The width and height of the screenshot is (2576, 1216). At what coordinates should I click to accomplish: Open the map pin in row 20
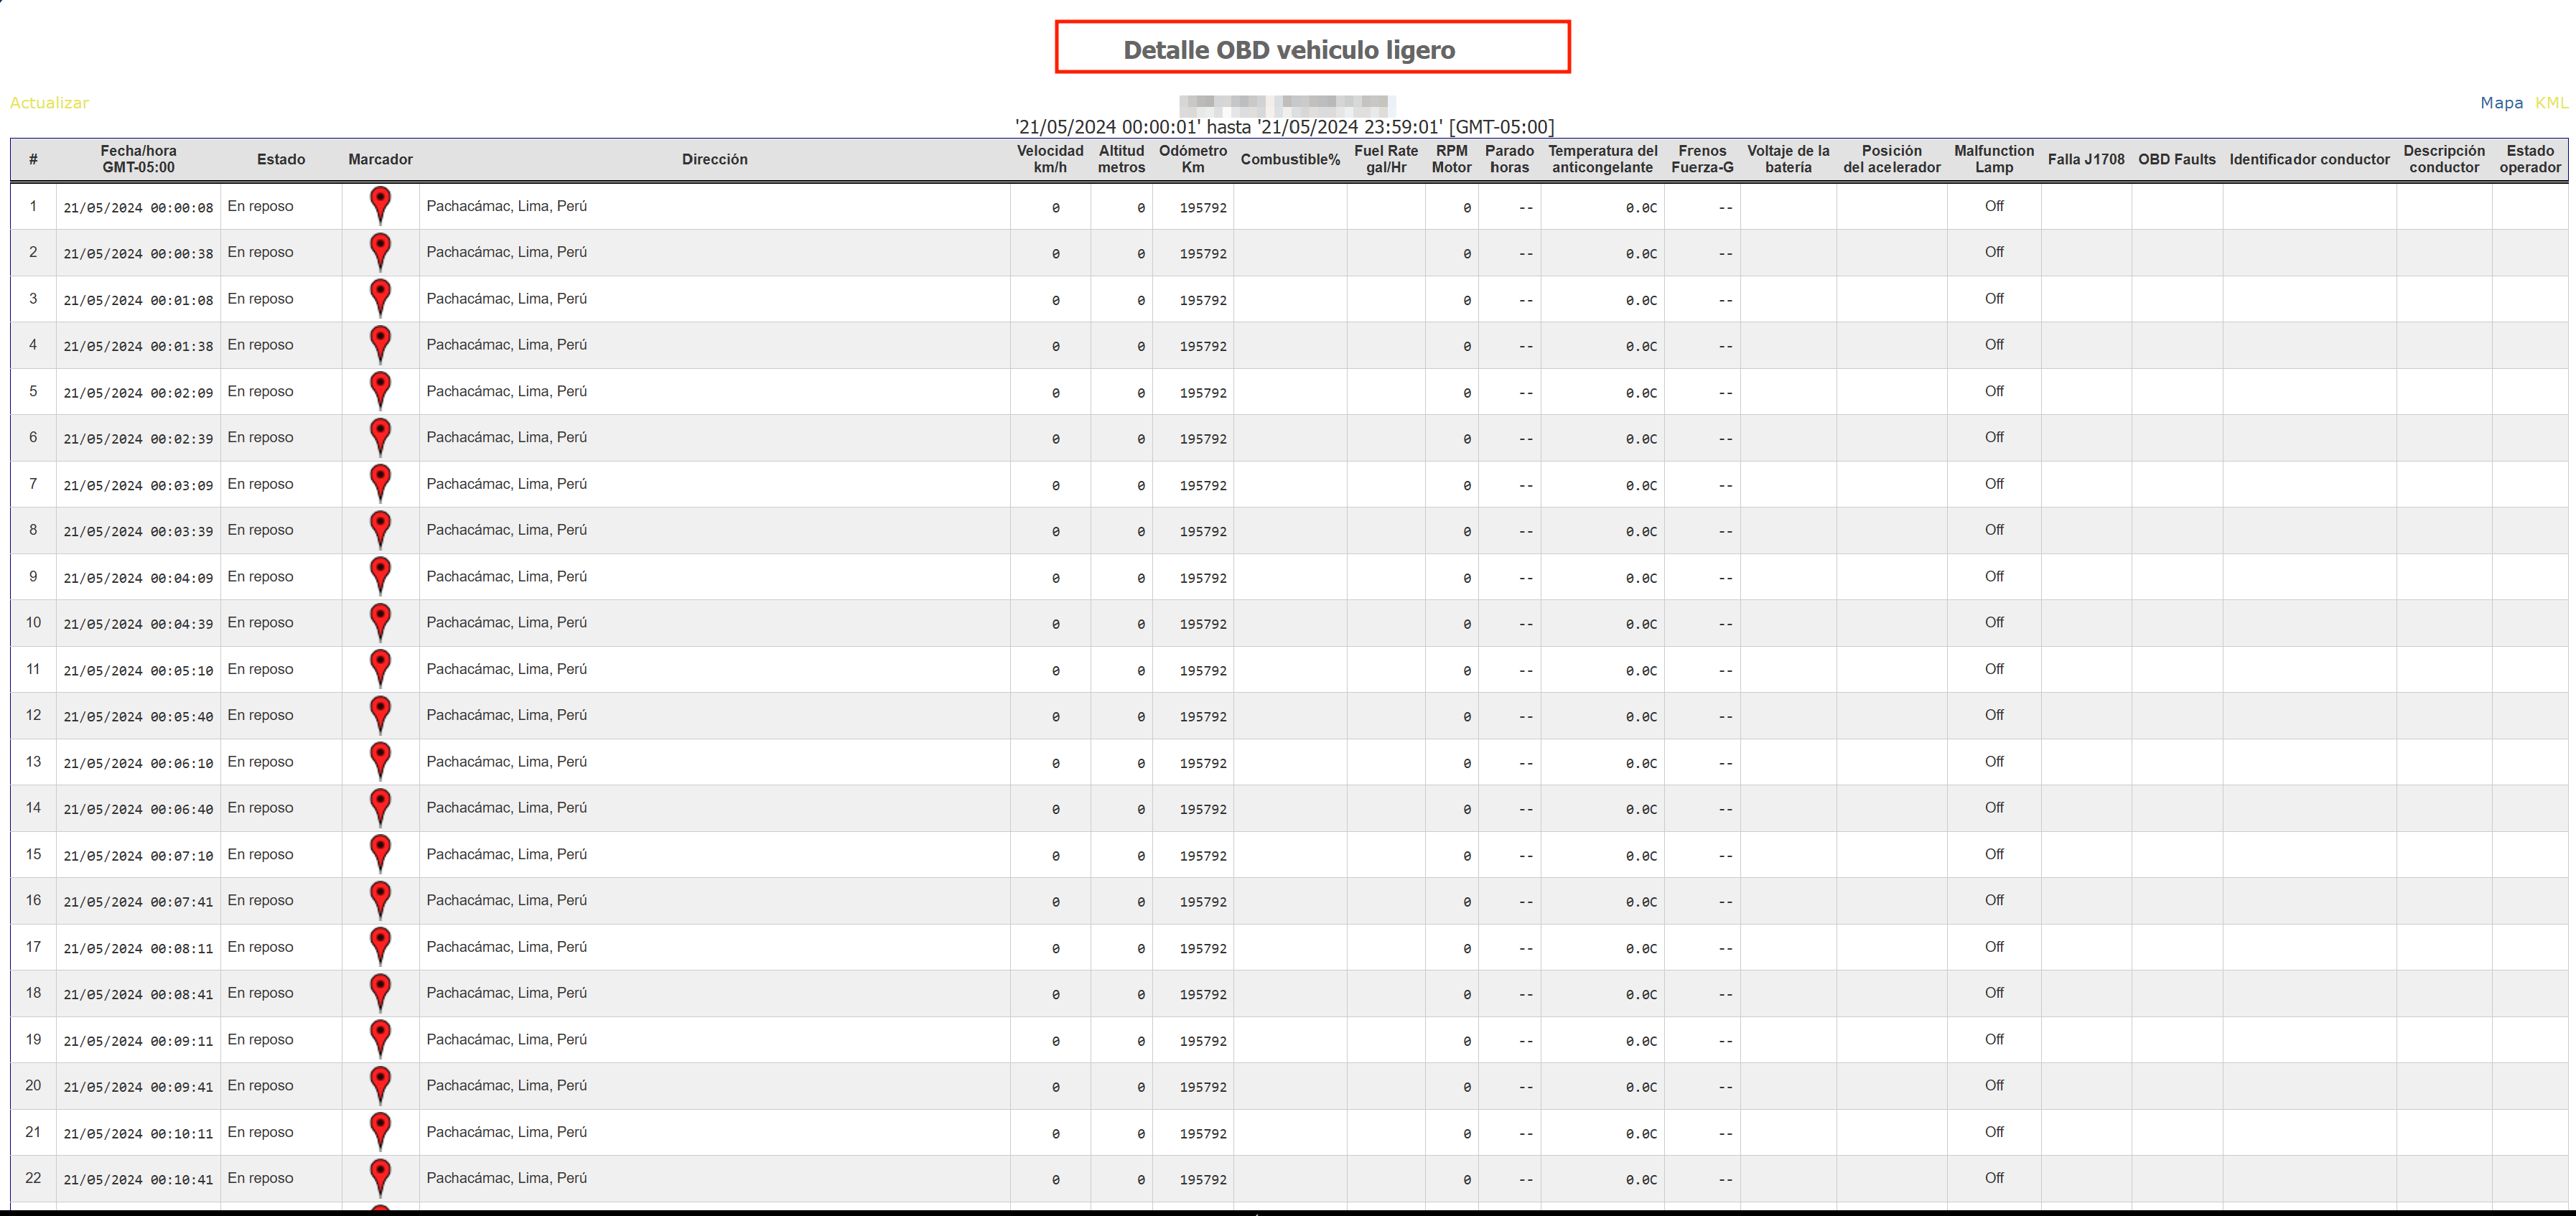click(380, 1082)
